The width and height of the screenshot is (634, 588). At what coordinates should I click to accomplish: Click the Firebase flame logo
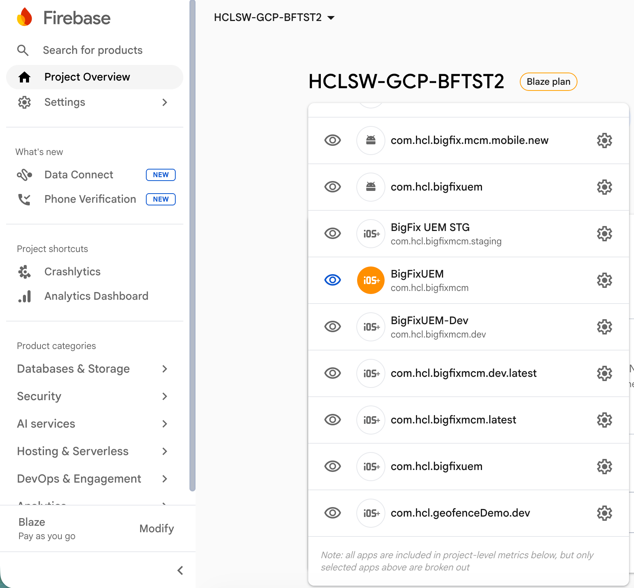pyautogui.click(x=25, y=17)
